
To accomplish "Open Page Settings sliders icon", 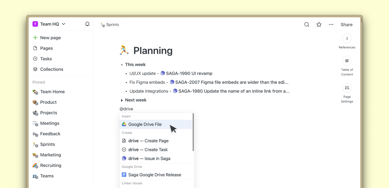I will point(347,88).
